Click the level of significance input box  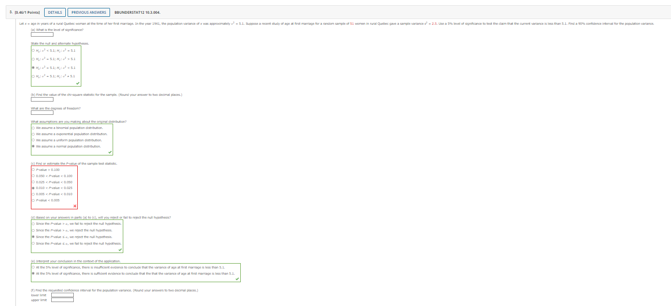click(42, 34)
